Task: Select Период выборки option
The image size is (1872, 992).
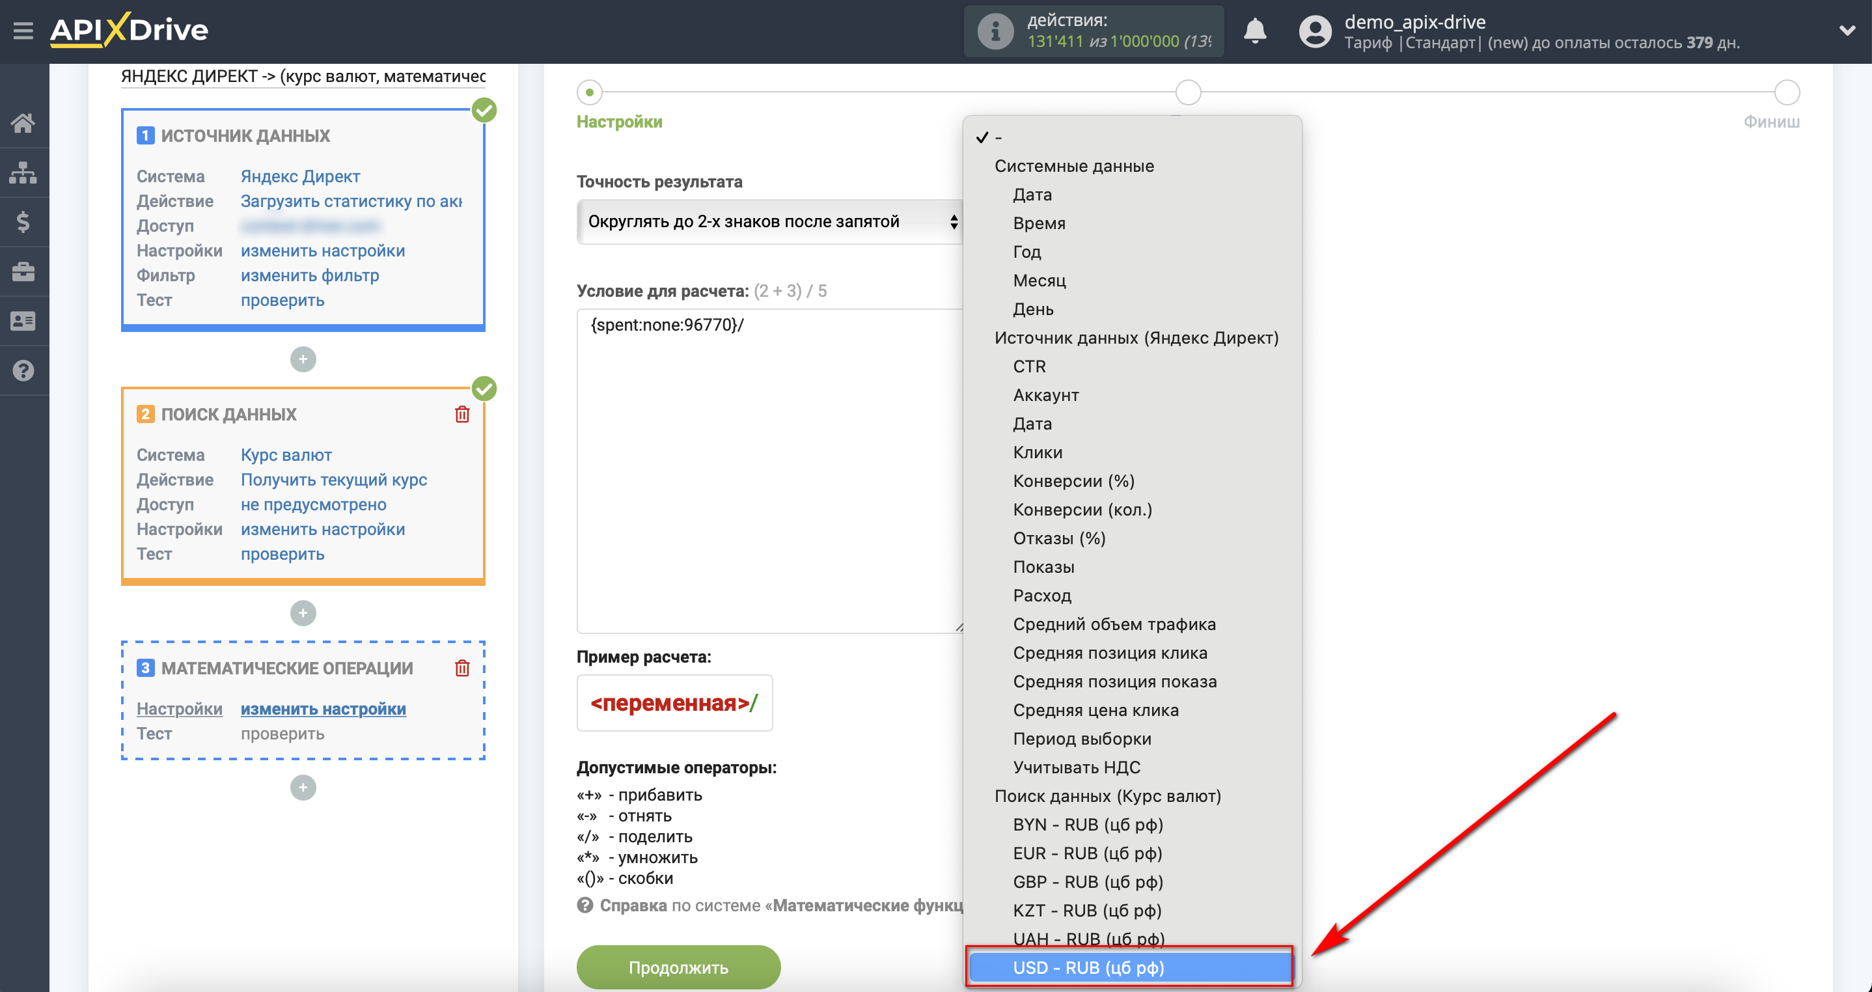Action: click(x=1132, y=738)
